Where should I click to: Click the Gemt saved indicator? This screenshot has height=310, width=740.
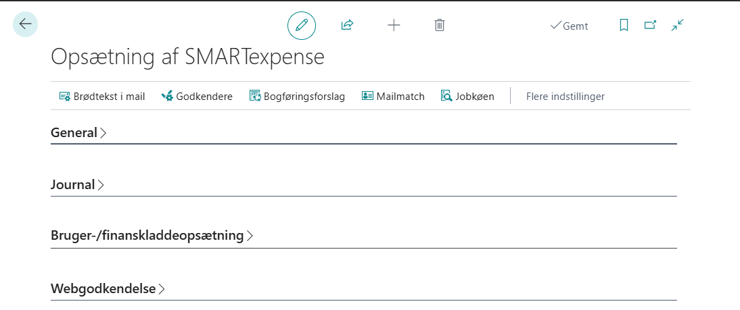coord(569,26)
